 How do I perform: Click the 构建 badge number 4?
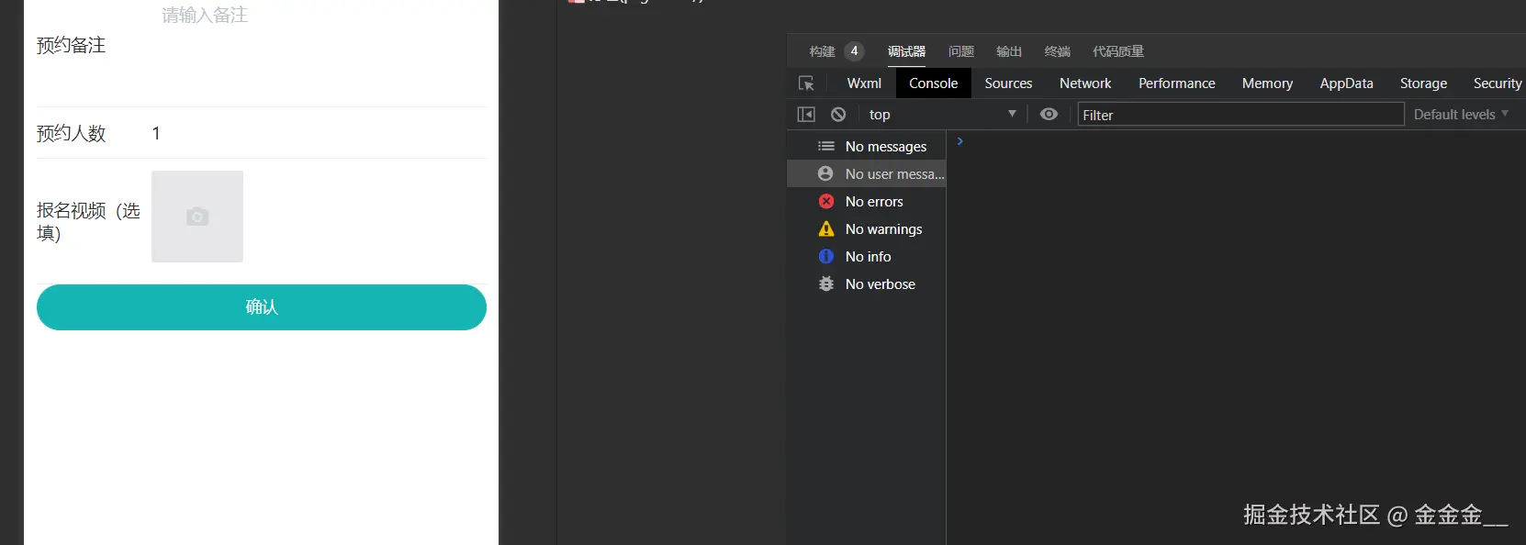point(854,51)
